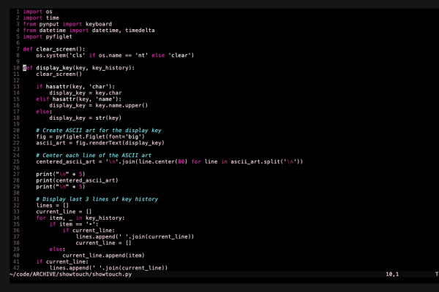Click the file path '~/code/ARCHIVE/showtouch/showtouch.py' in status line
Image resolution: width=439 pixels, height=292 pixels.
pyautogui.click(x=70, y=274)
